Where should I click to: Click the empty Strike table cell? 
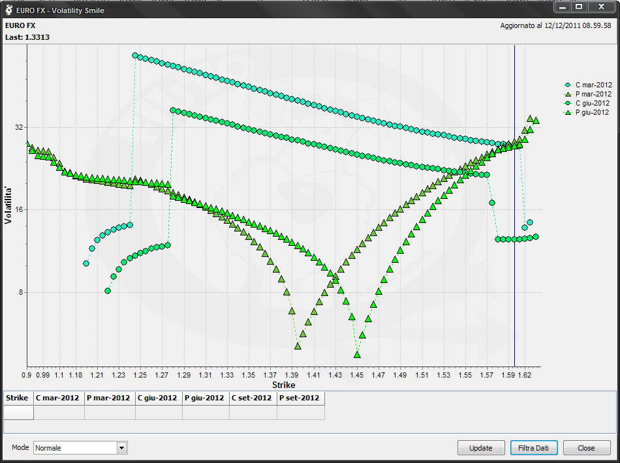(18, 412)
